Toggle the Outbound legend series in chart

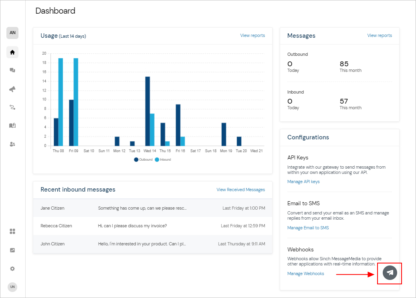pos(143,159)
